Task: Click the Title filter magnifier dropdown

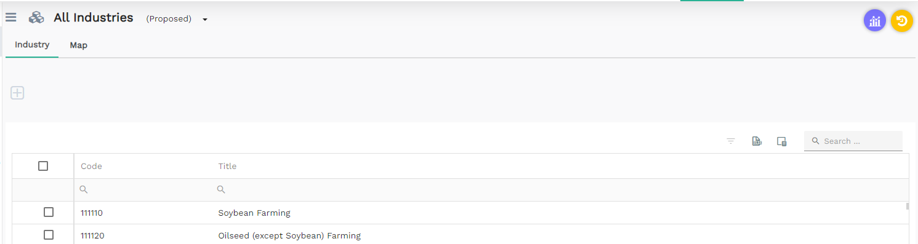Action: [x=221, y=190]
